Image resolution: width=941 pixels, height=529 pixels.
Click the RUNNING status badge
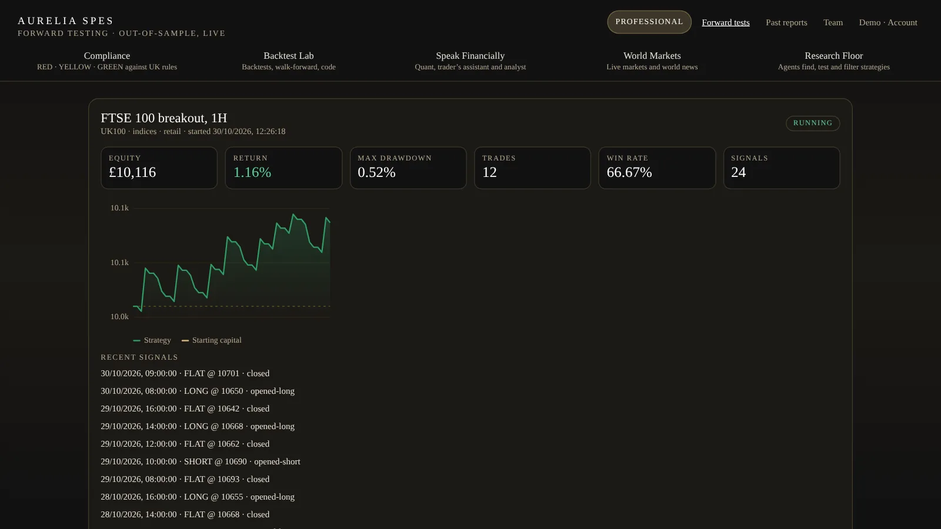tap(813, 123)
